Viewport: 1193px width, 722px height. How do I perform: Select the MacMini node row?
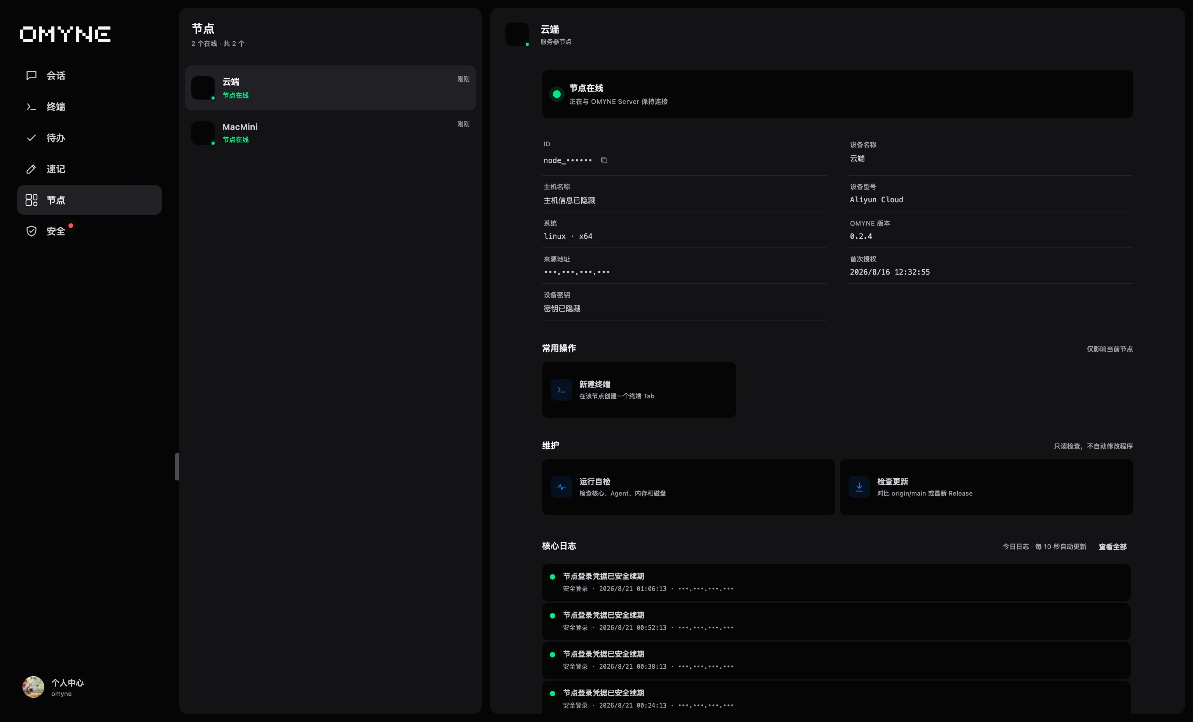[x=330, y=133]
